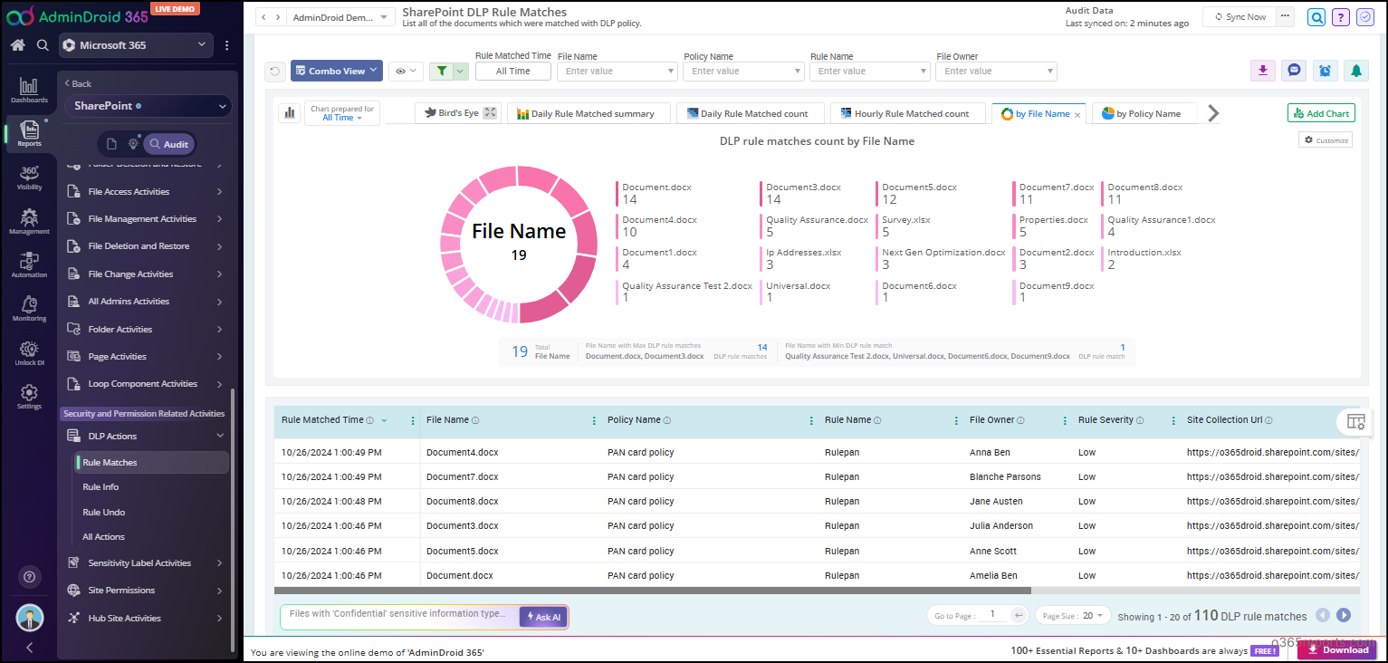Open the Settings gear in sidebar
1388x663 pixels.
[29, 396]
